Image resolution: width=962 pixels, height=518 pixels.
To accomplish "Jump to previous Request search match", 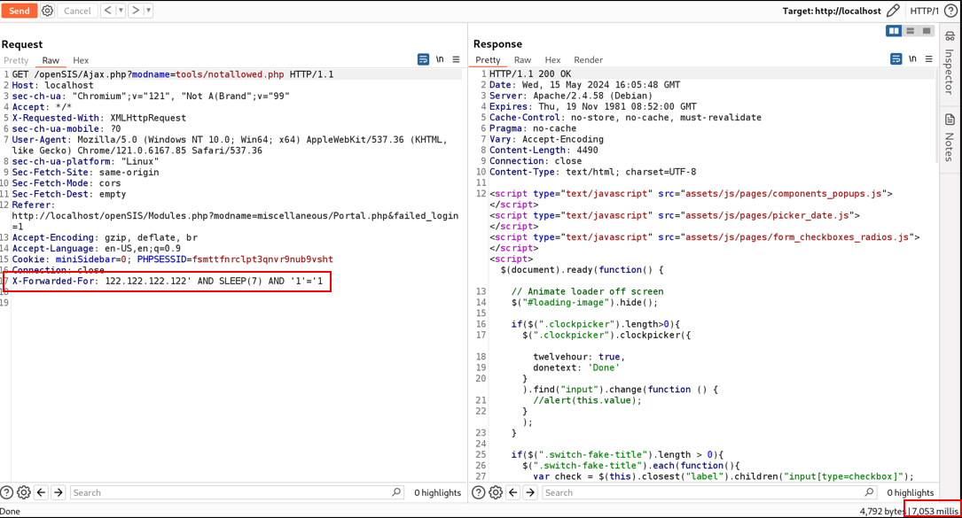I will pos(41,492).
